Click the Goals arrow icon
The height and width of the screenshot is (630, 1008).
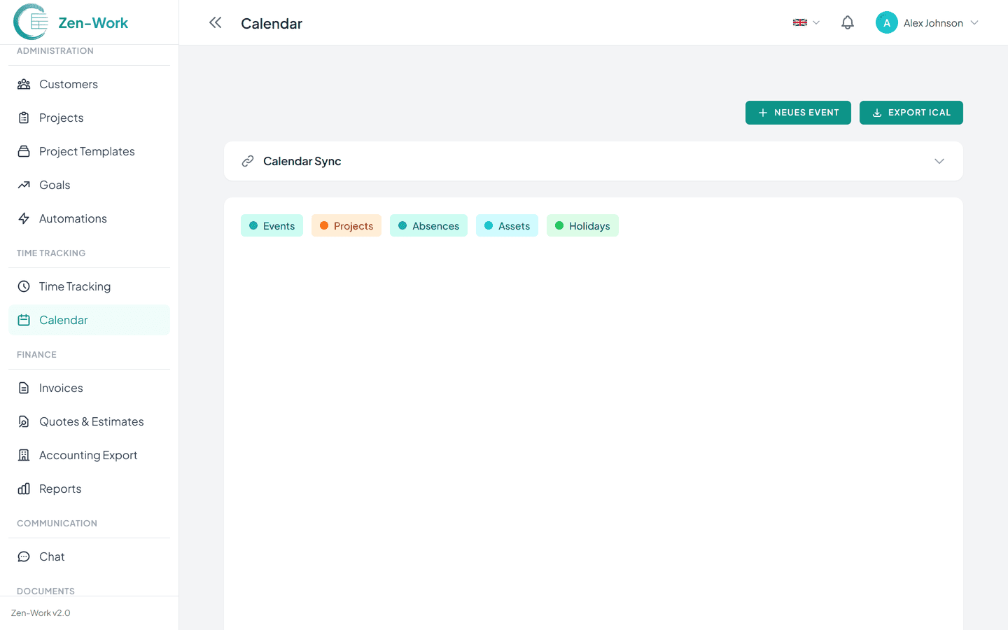point(24,185)
